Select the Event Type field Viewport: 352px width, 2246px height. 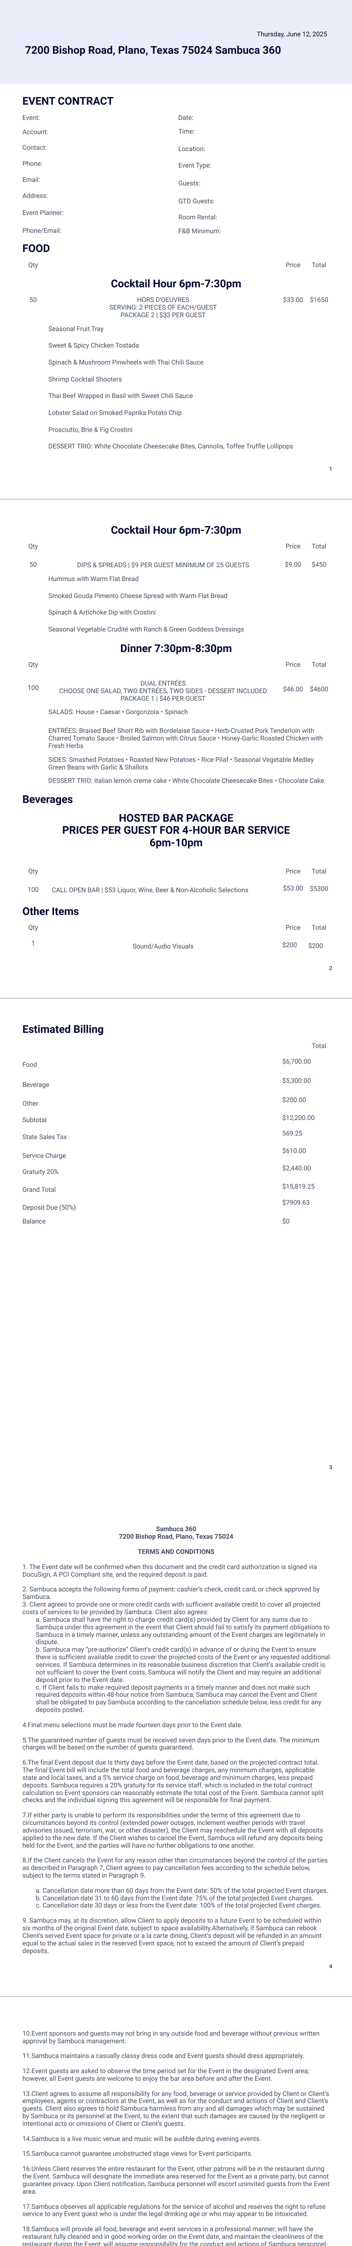click(x=195, y=166)
